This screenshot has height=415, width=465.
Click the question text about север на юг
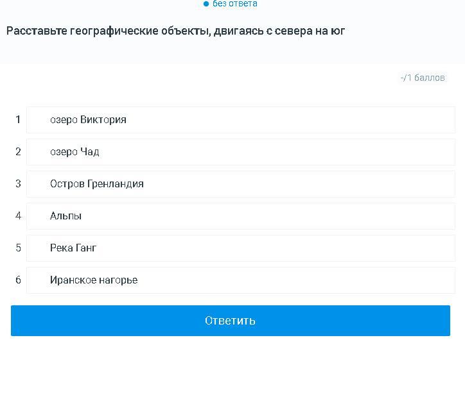click(175, 31)
